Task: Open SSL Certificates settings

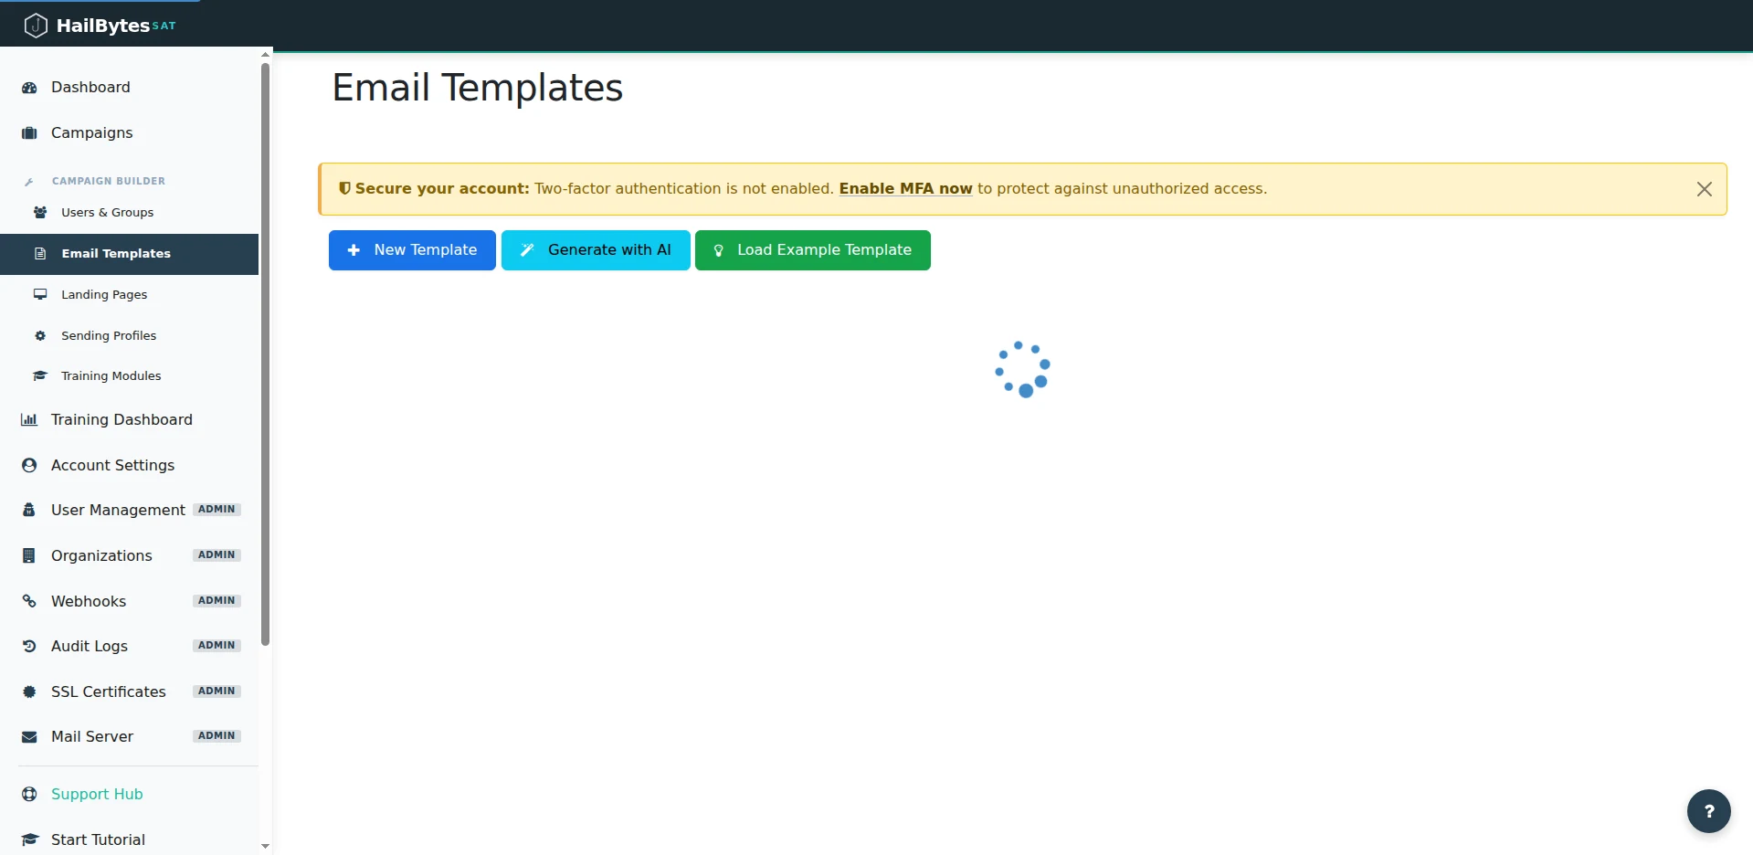Action: (108, 691)
